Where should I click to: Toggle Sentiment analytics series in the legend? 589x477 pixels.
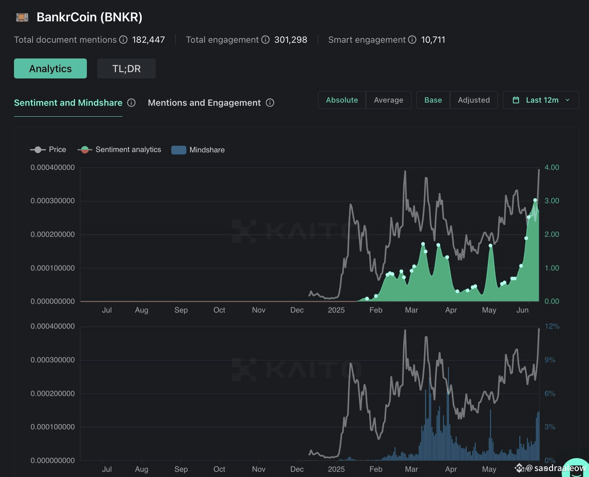(119, 150)
